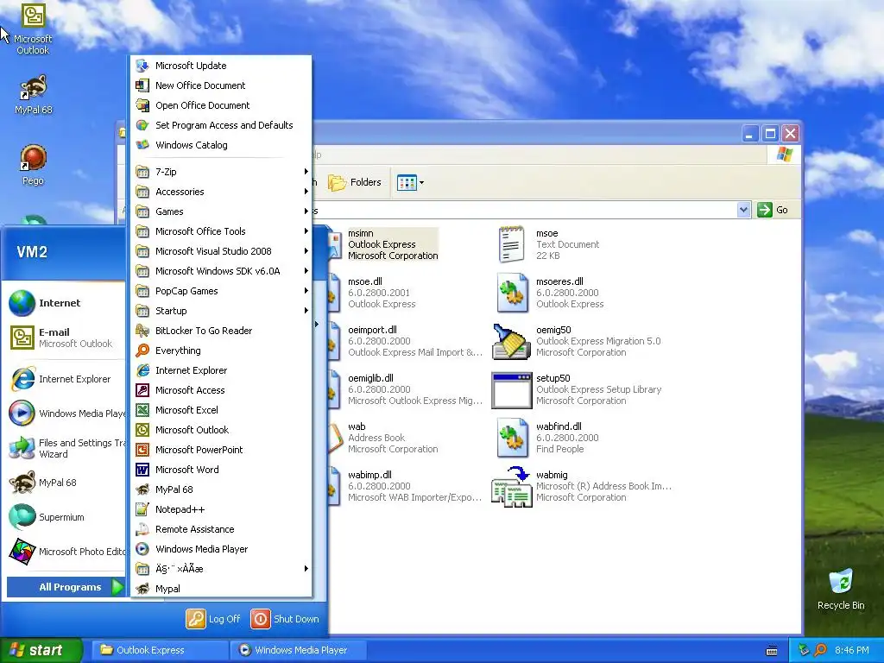This screenshot has width=884, height=663.
Task: Open Supermium in Start menu
Action: tap(65, 517)
